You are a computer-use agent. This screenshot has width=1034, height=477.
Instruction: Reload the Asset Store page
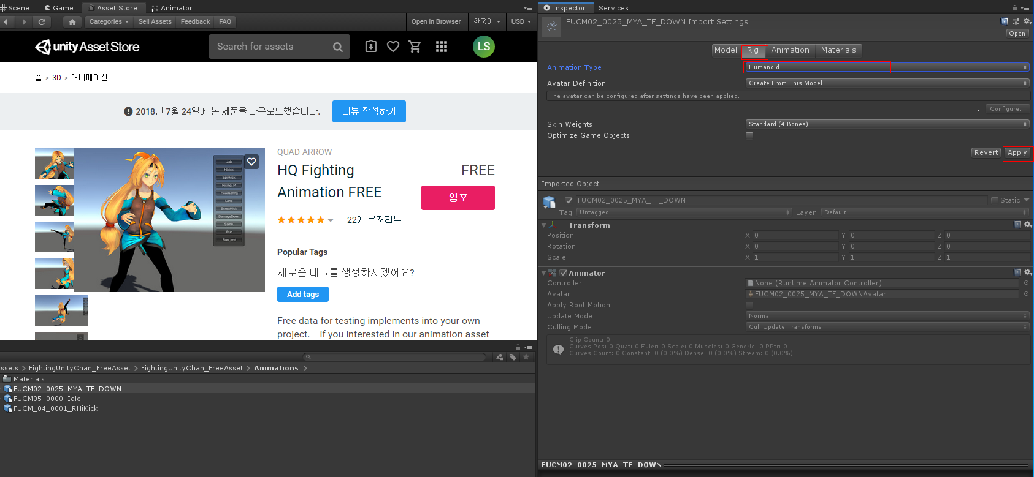coord(42,21)
